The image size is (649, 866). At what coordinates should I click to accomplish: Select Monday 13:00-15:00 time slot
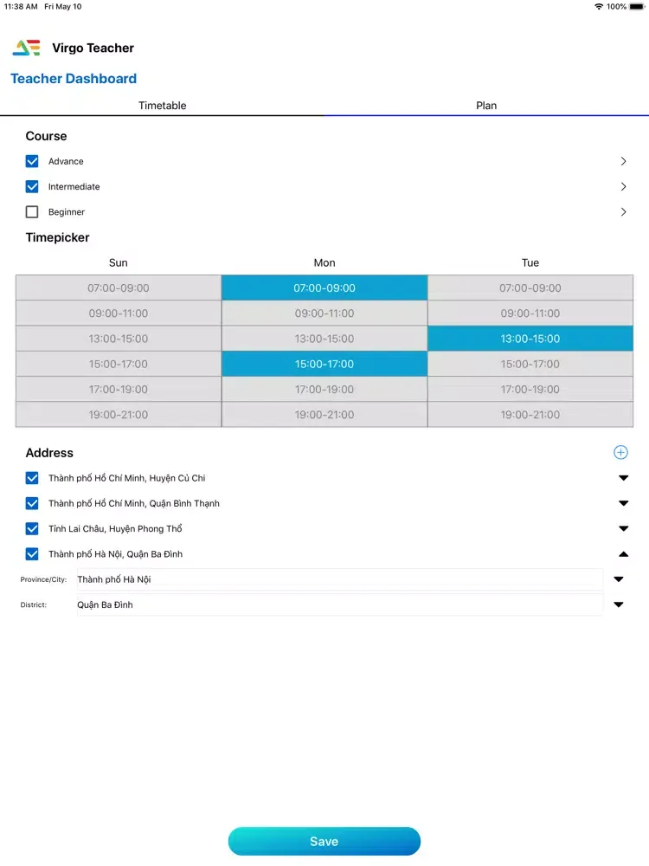[324, 339]
